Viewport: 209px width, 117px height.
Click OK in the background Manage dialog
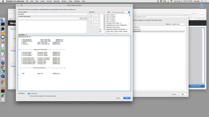click(183, 94)
